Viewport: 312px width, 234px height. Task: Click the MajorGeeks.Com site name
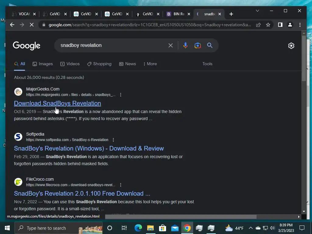(43, 89)
